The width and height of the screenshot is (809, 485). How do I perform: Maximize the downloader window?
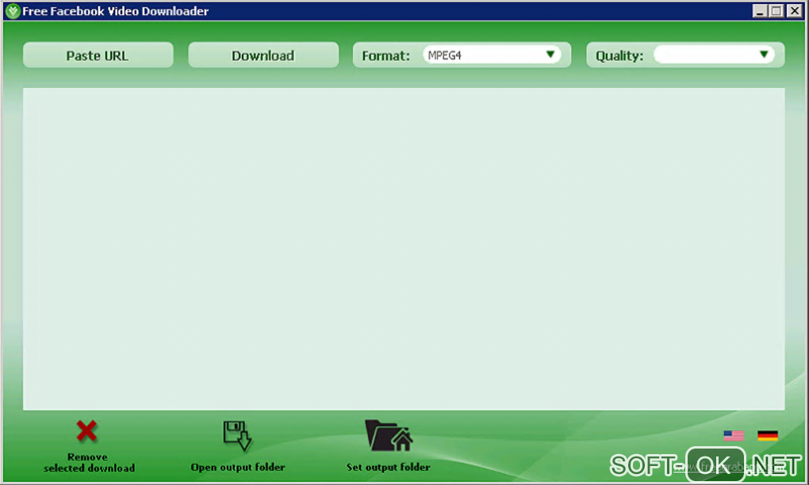point(776,11)
